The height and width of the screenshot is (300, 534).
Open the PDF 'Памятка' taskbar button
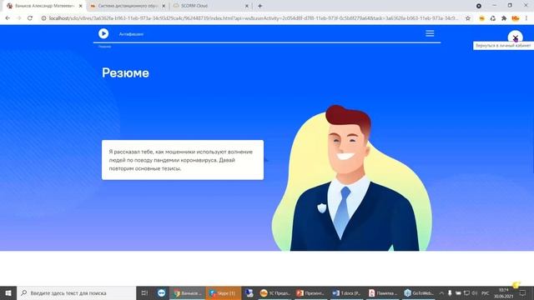tap(383, 292)
